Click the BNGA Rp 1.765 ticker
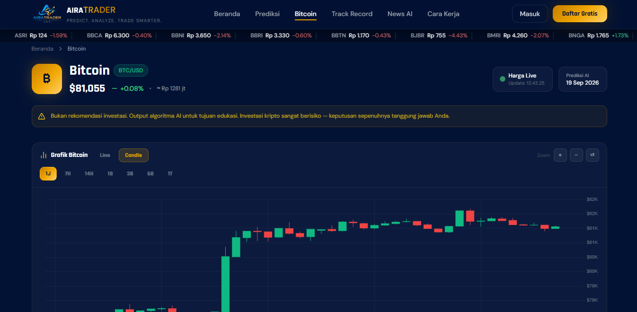This screenshot has height=312, width=637. [599, 35]
